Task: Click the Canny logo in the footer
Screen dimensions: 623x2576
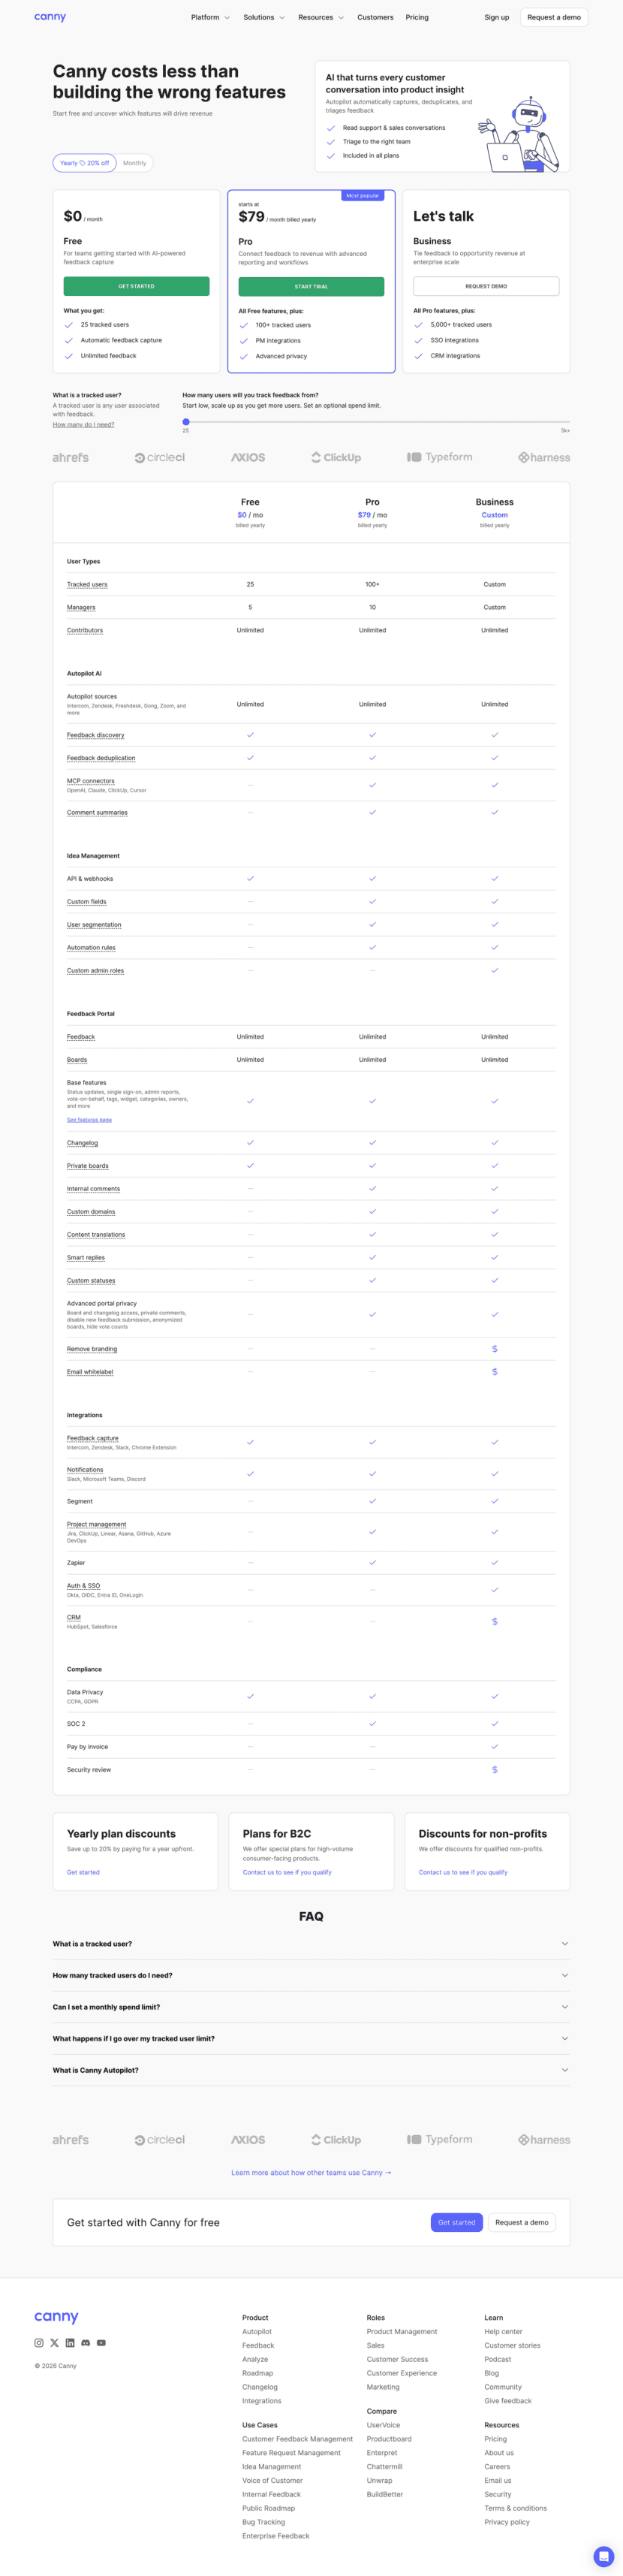Action: click(x=56, y=2317)
